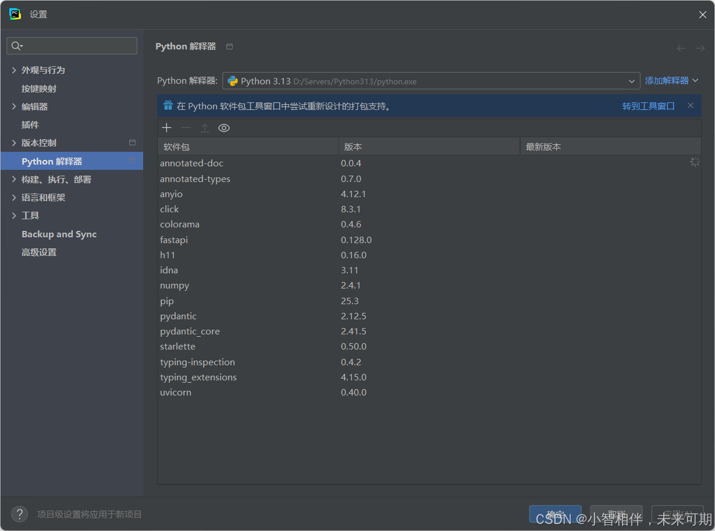Click the 最新版本 column header

tap(610, 147)
